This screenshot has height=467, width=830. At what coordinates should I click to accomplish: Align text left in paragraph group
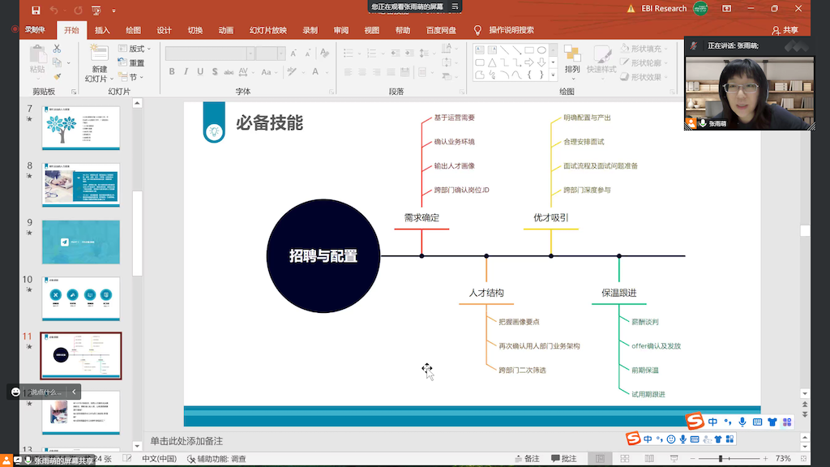click(348, 71)
